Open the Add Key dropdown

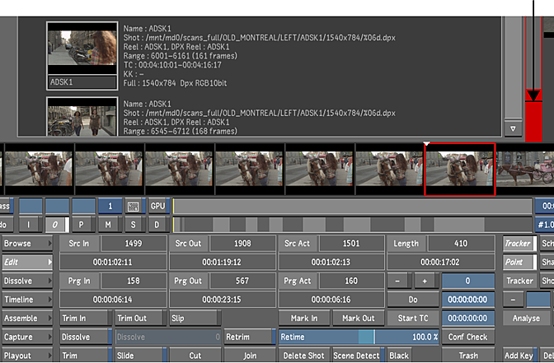519,356
